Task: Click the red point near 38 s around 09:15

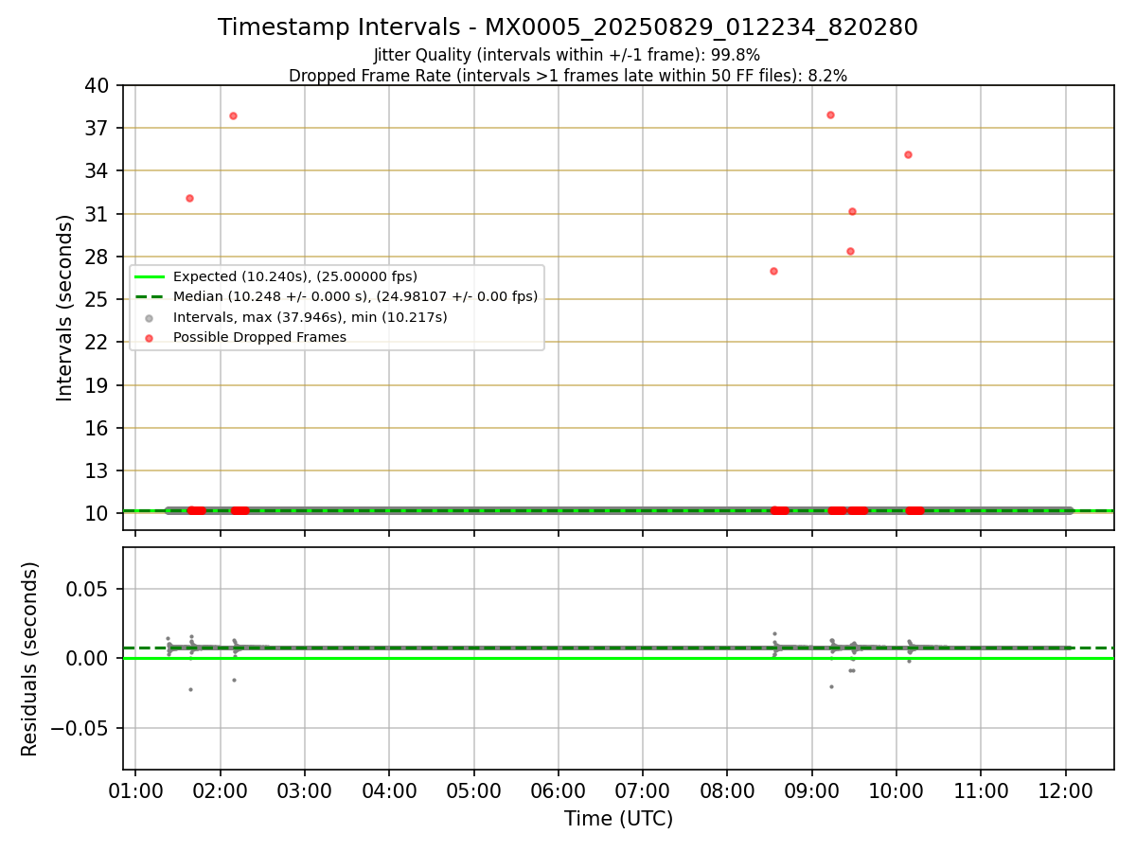Action: (x=830, y=115)
